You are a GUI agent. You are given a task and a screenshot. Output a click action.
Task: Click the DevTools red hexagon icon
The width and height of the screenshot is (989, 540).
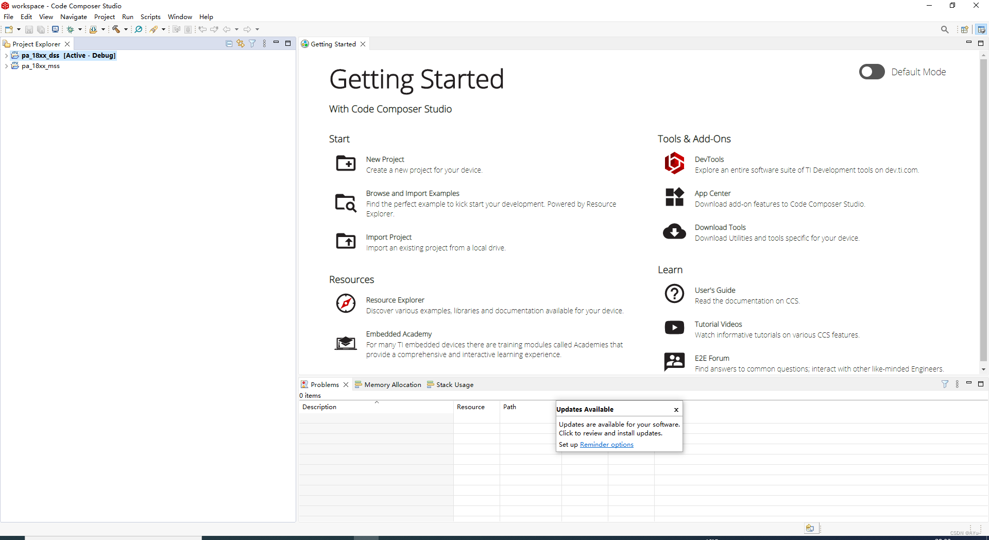coord(674,163)
